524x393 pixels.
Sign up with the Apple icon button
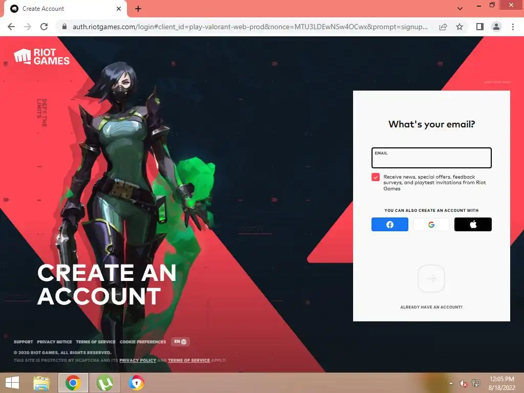point(473,224)
